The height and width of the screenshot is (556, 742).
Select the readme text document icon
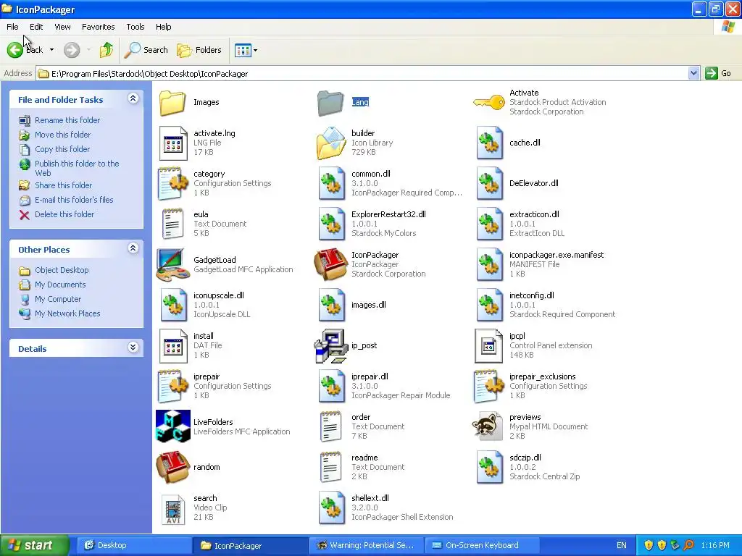(x=330, y=467)
